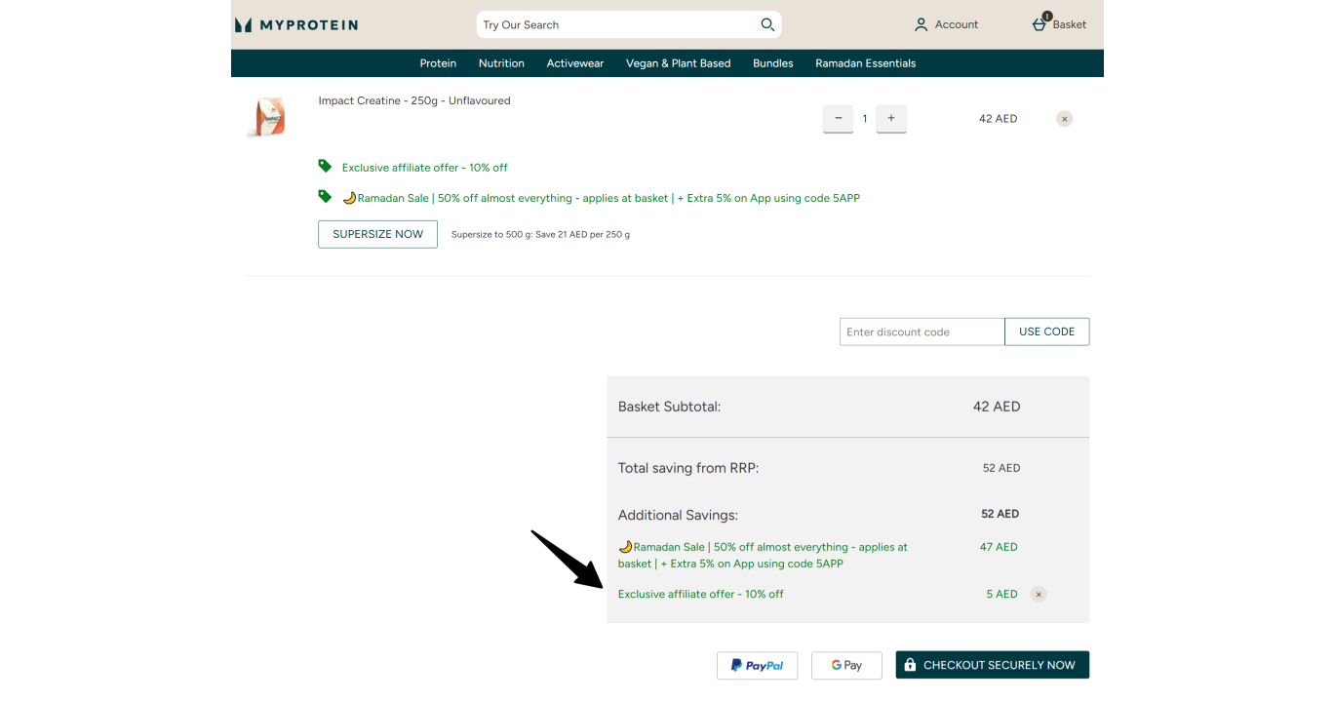The height and width of the screenshot is (702, 1334).
Task: Open the Bundles menu
Action: [x=773, y=63]
